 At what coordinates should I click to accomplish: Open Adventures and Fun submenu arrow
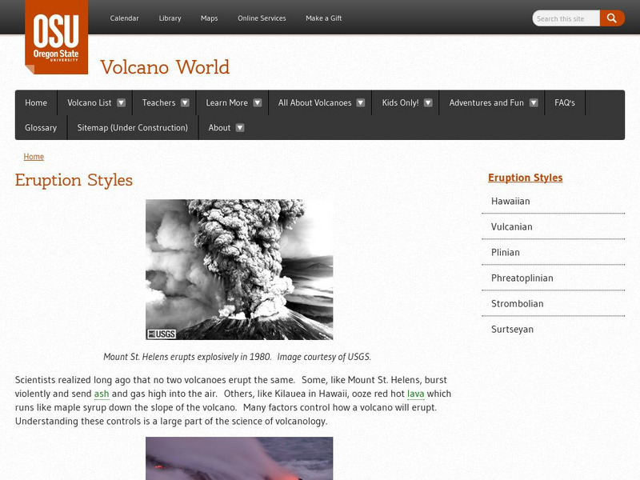(534, 102)
